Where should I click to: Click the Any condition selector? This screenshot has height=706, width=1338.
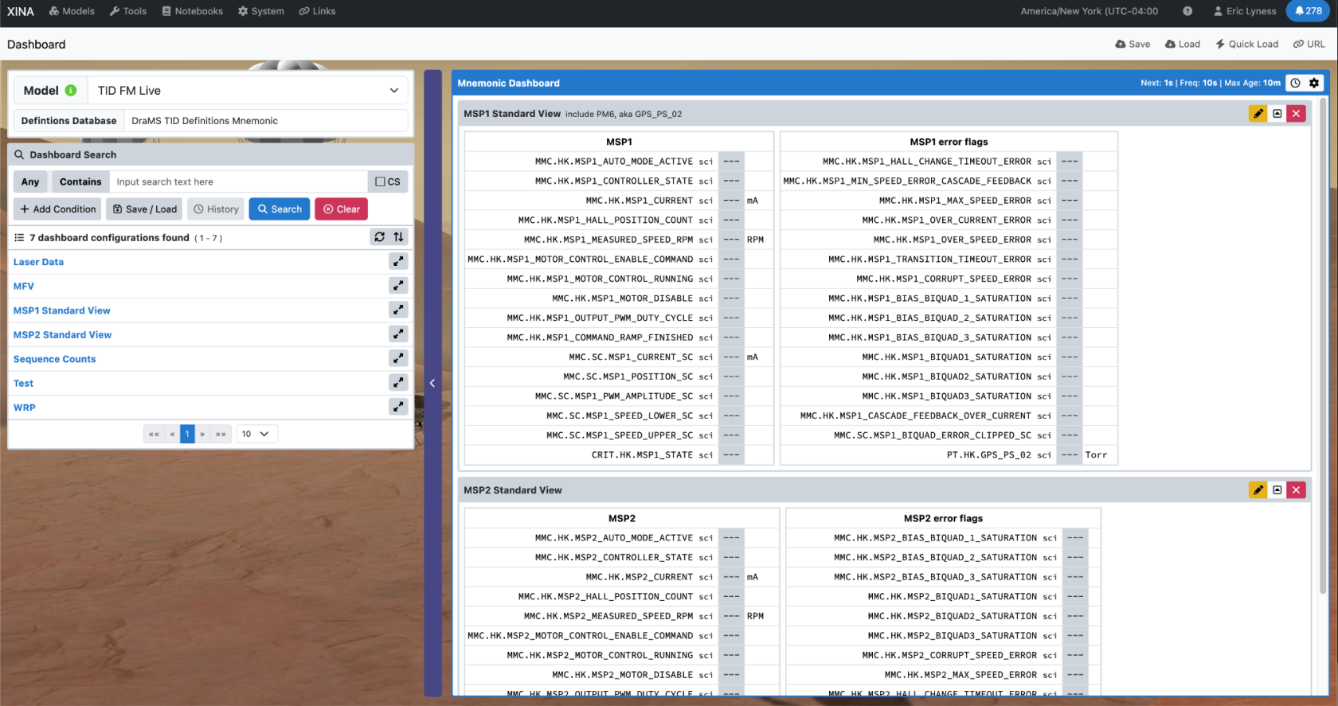coord(30,181)
